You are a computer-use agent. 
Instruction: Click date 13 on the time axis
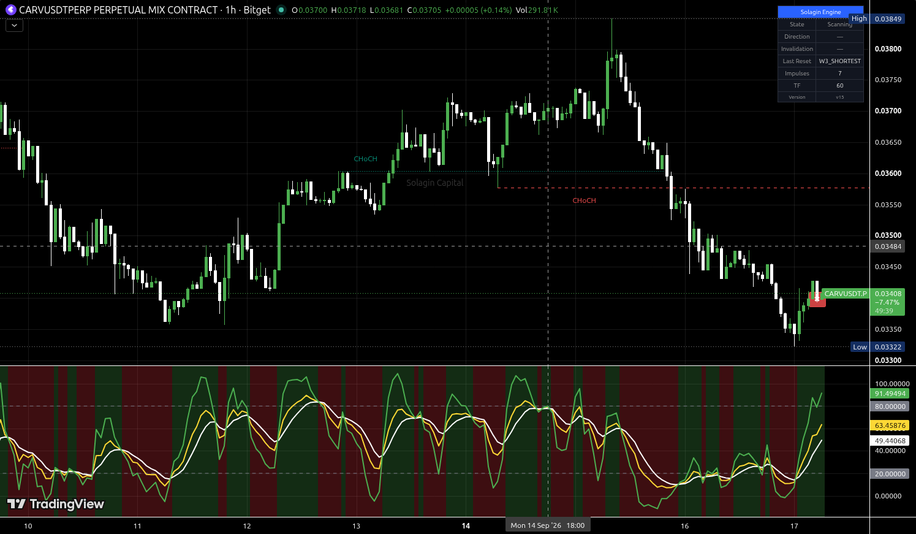(x=357, y=526)
